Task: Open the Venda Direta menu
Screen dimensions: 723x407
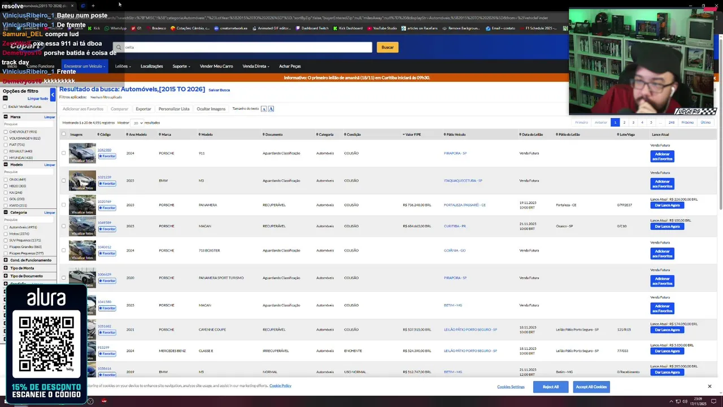Action: tap(256, 66)
